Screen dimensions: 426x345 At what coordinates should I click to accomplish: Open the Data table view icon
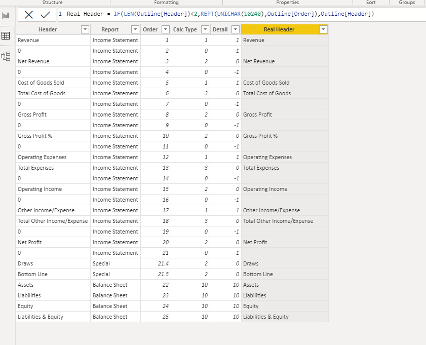(x=6, y=35)
